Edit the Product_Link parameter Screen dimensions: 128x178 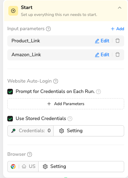click(102, 41)
